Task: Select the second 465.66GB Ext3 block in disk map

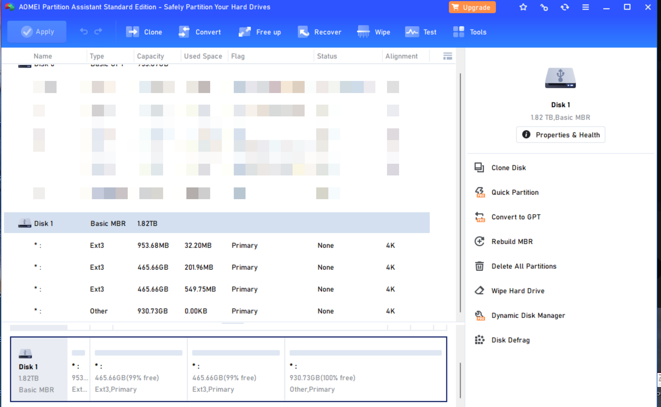Action: click(236, 369)
